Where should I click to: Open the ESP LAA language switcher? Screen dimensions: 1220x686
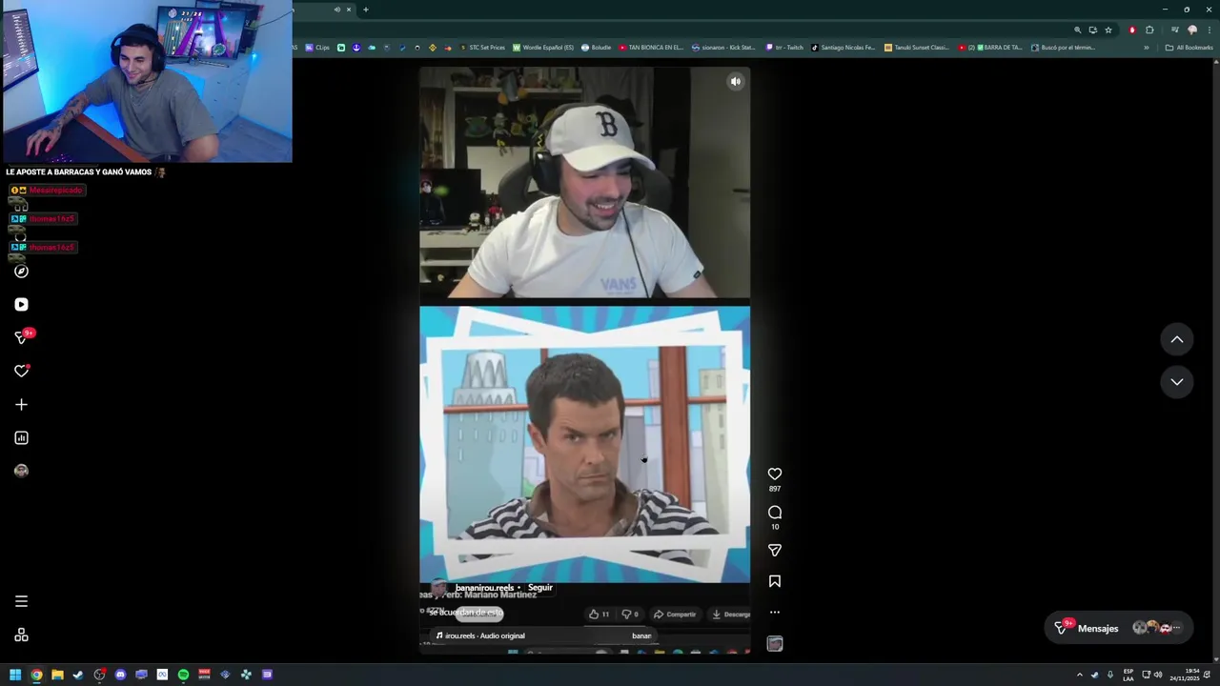(x=1128, y=675)
